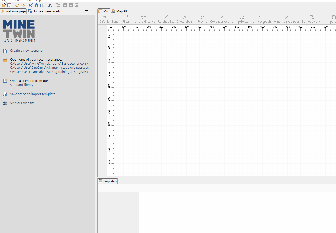Image resolution: width=336 pixels, height=233 pixels.
Task: Click the blue 3D cube toolbar icon
Action: click(x=37, y=5)
